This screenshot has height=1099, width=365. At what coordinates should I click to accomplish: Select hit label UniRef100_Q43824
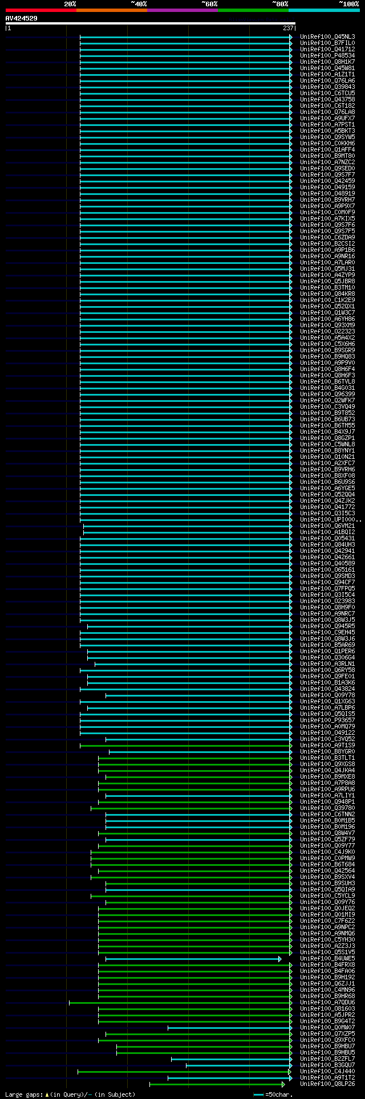(x=327, y=689)
